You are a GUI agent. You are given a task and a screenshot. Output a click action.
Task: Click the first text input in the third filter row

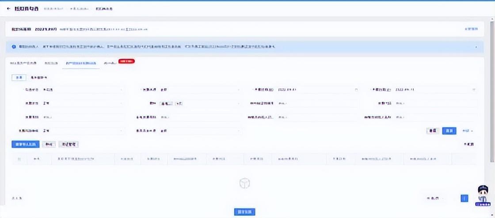(83, 117)
